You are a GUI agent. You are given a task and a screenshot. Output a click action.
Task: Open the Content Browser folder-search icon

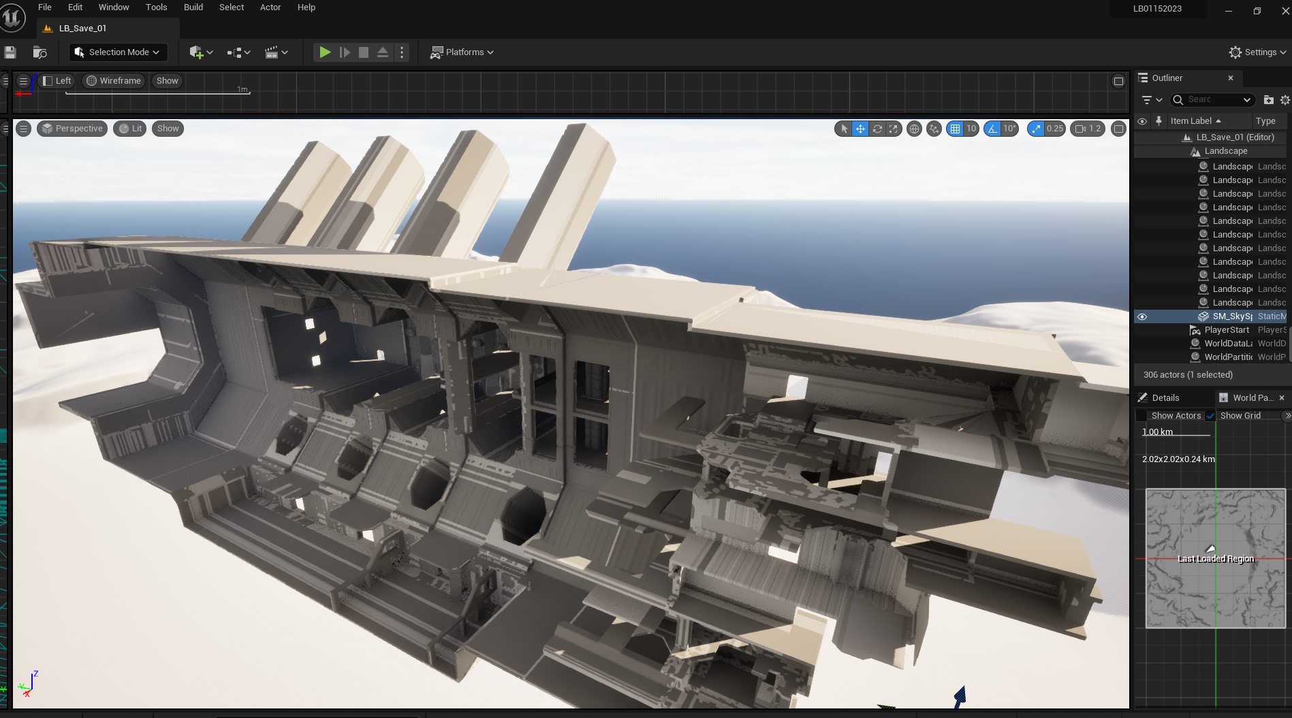tap(40, 52)
